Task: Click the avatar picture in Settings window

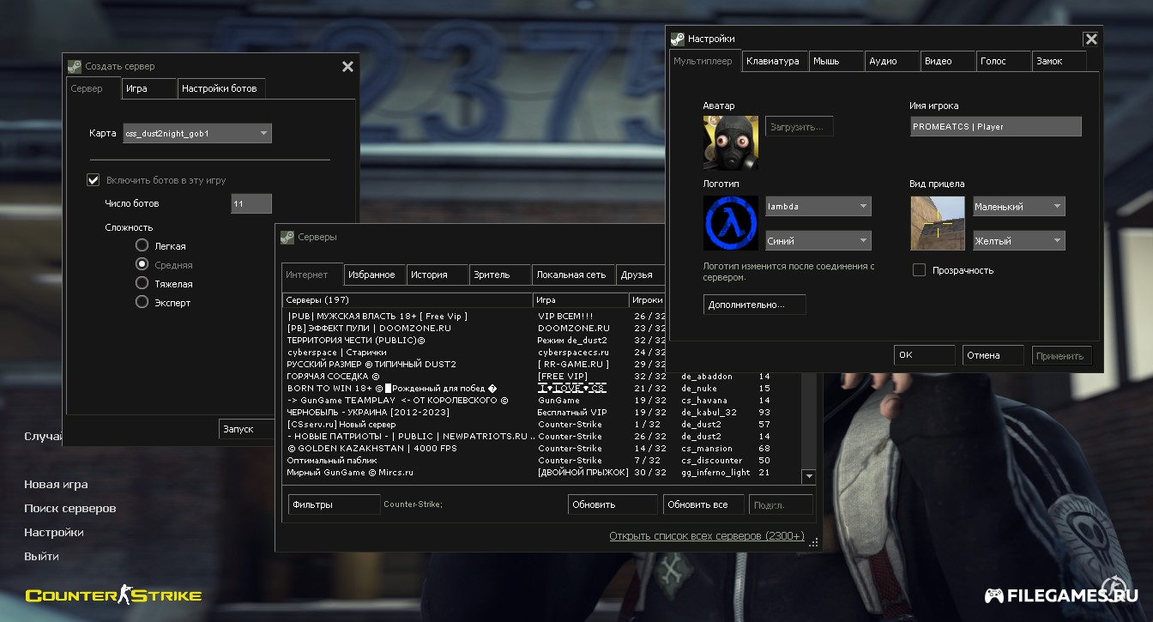Action: pos(731,142)
